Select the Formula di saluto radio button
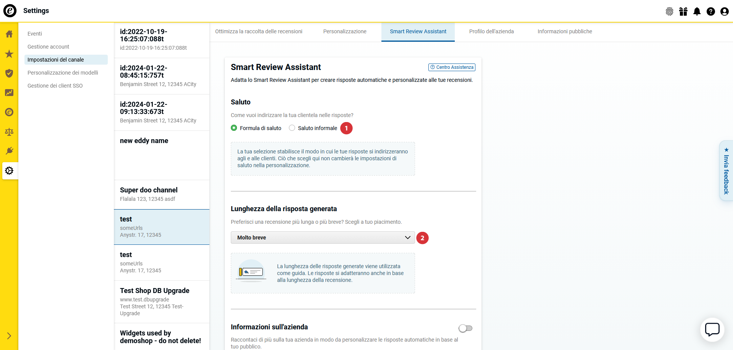Image resolution: width=733 pixels, height=350 pixels. point(234,128)
